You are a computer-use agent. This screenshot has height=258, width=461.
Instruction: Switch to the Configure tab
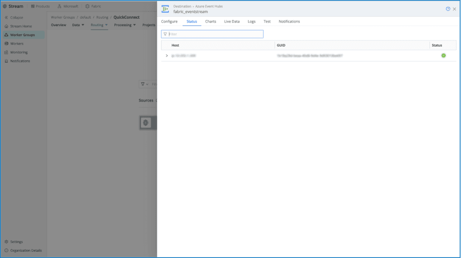(169, 22)
